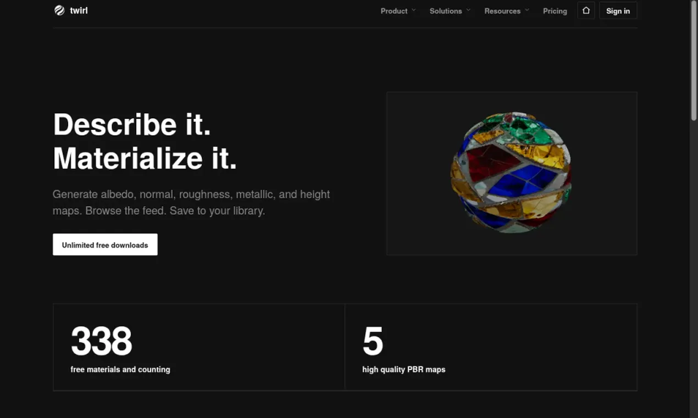This screenshot has height=418, width=698.
Task: Select the Resources navigation item
Action: (x=502, y=11)
